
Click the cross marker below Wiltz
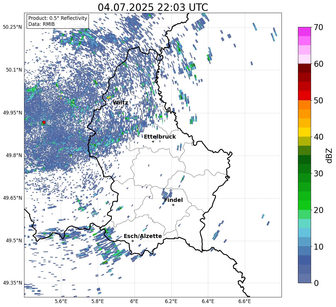(x=122, y=107)
